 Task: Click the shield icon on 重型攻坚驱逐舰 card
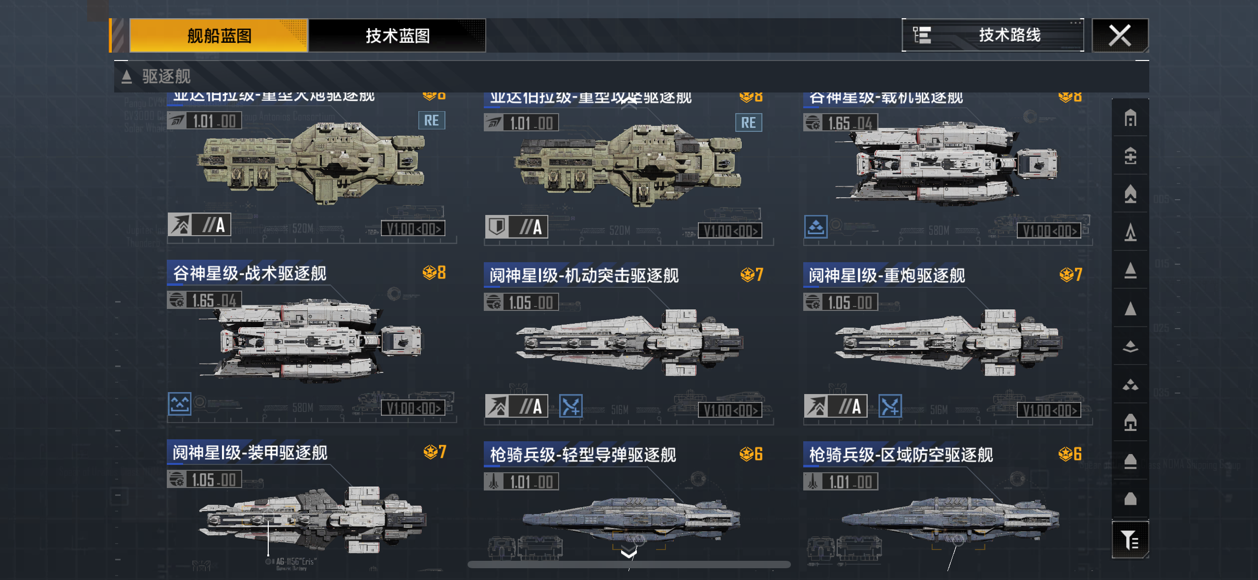point(497,227)
